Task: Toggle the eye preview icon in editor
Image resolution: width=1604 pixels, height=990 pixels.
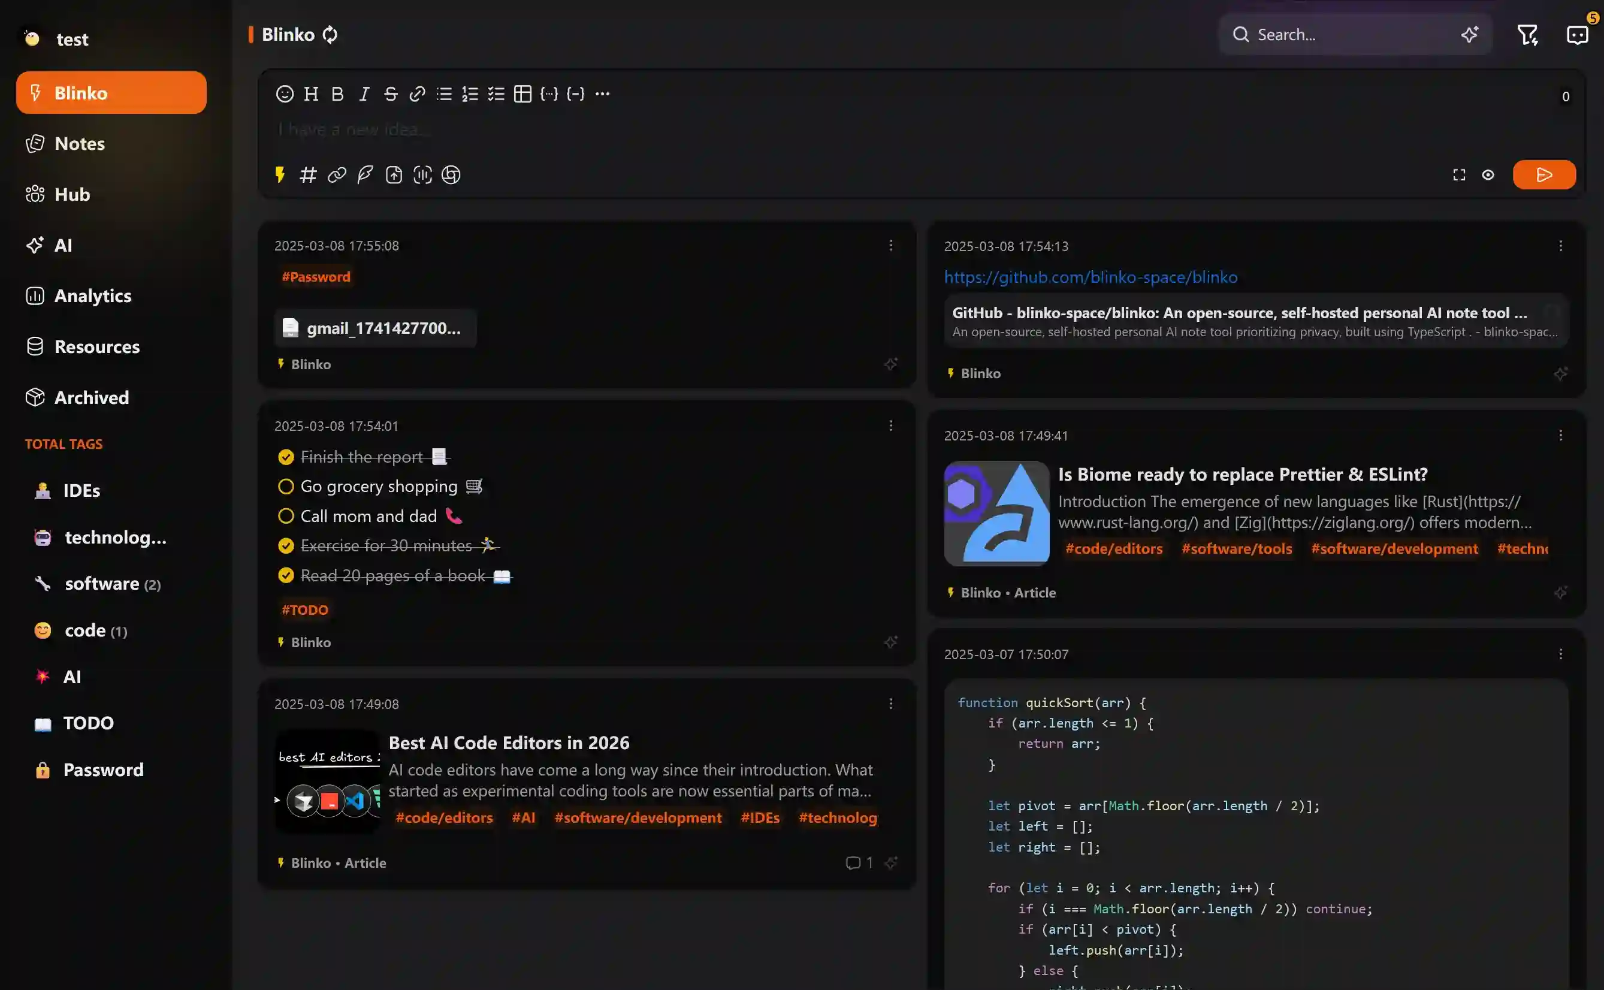Action: (x=1488, y=175)
